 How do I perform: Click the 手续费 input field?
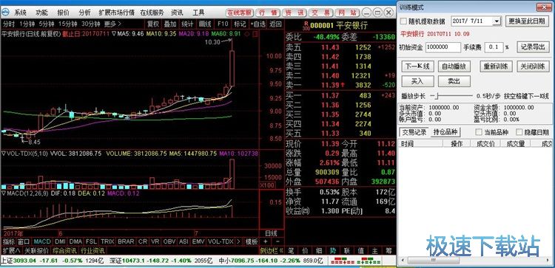point(494,47)
